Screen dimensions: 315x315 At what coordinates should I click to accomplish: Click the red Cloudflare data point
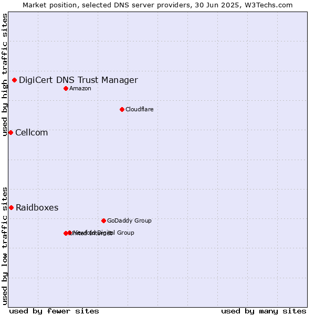point(122,110)
